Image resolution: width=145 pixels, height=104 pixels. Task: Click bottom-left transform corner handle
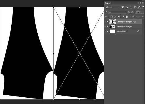pyautogui.click(x=53, y=99)
